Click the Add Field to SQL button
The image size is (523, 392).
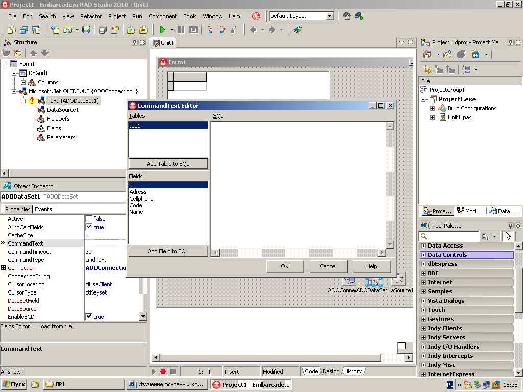click(168, 251)
